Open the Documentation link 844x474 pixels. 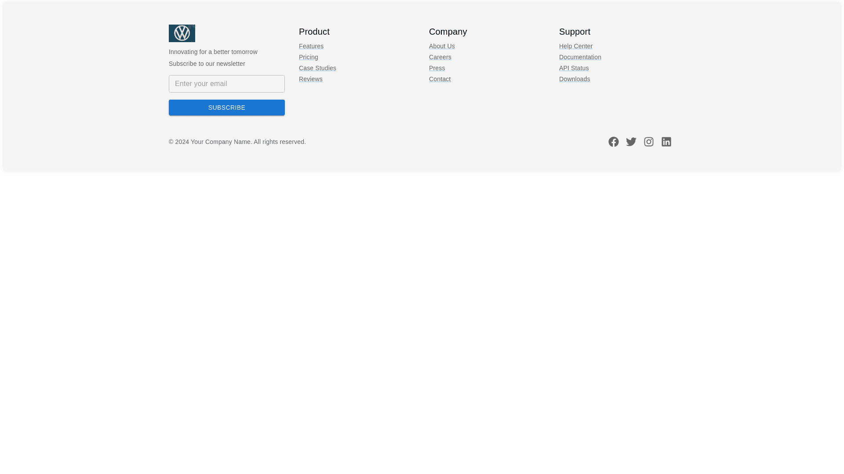coord(580,57)
